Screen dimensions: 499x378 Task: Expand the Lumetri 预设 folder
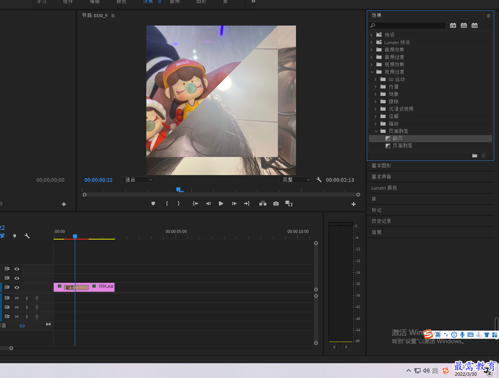pyautogui.click(x=372, y=42)
